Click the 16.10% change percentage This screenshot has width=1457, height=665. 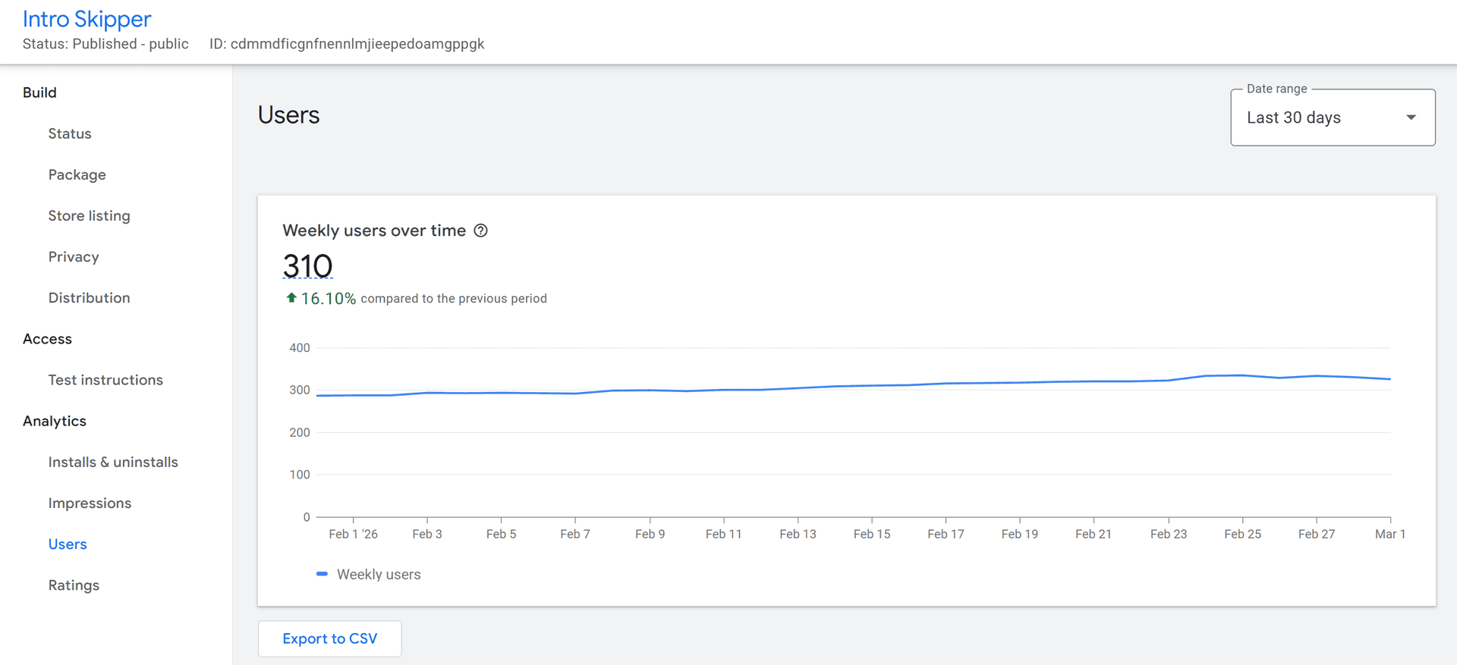click(x=328, y=299)
